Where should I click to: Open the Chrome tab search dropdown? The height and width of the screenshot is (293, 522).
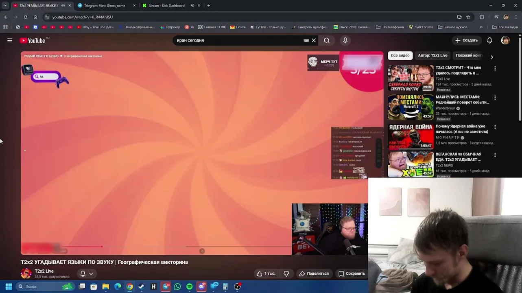5,5
